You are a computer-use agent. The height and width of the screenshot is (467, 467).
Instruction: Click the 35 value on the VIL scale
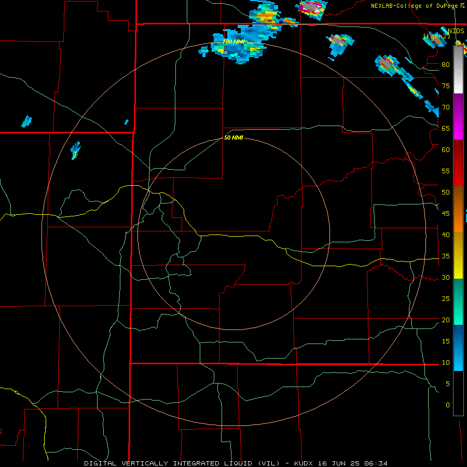point(446,256)
